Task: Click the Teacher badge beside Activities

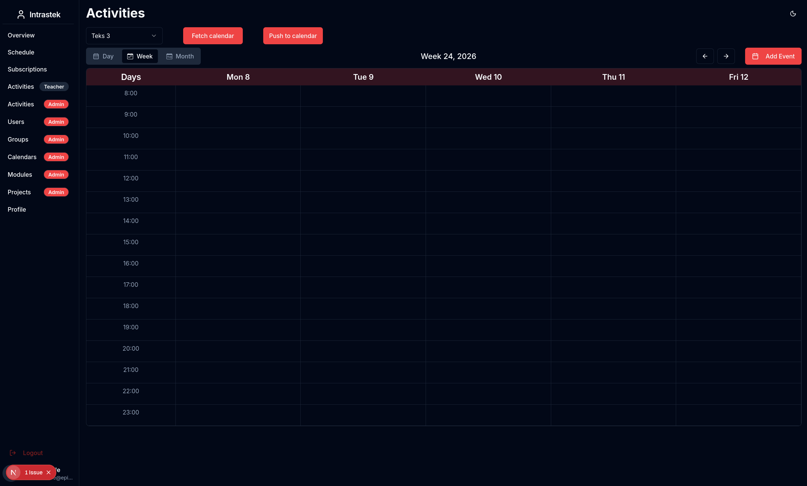Action: [54, 87]
